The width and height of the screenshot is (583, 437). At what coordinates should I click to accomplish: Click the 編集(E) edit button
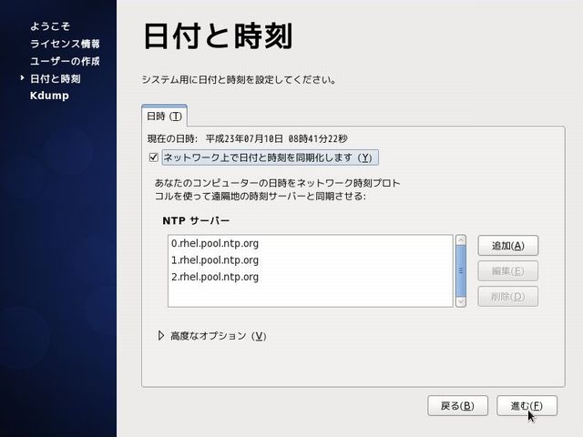click(x=508, y=271)
